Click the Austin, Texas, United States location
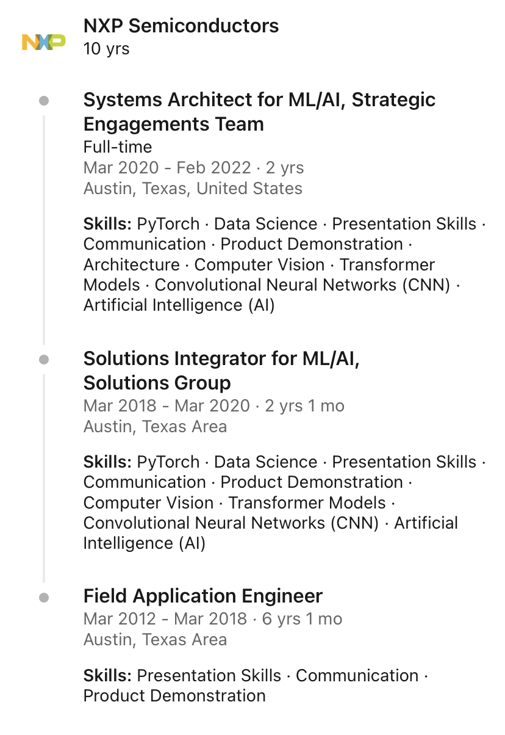505x735 pixels. point(193,188)
